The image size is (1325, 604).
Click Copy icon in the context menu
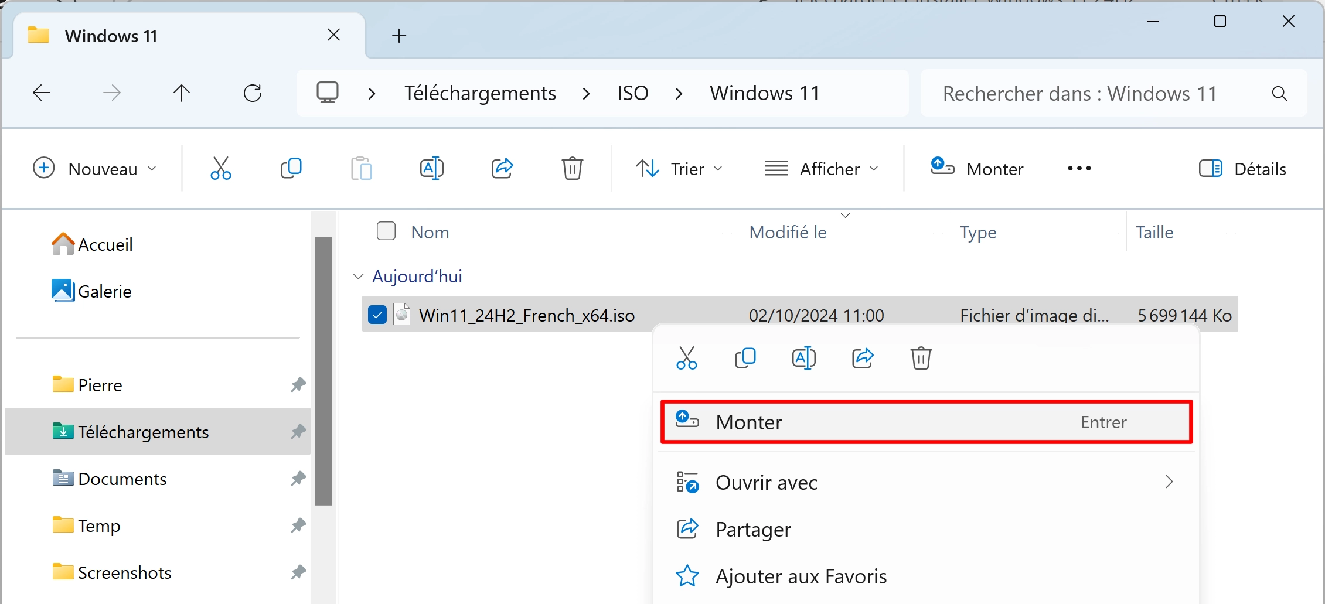tap(745, 358)
